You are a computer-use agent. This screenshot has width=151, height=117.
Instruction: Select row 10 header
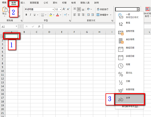pos(3,71)
